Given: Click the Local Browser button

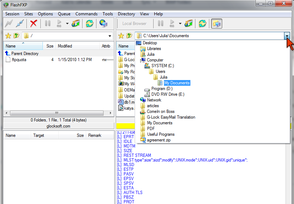Looking at the screenshot, I should (x=134, y=24).
